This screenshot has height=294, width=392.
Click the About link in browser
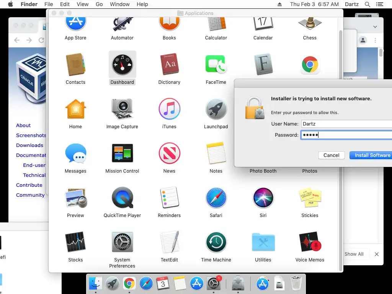click(x=23, y=125)
